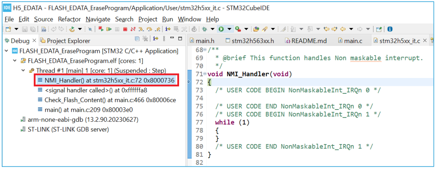Close the Debug view tab
Screen dimensions: 437x170
click(34, 40)
